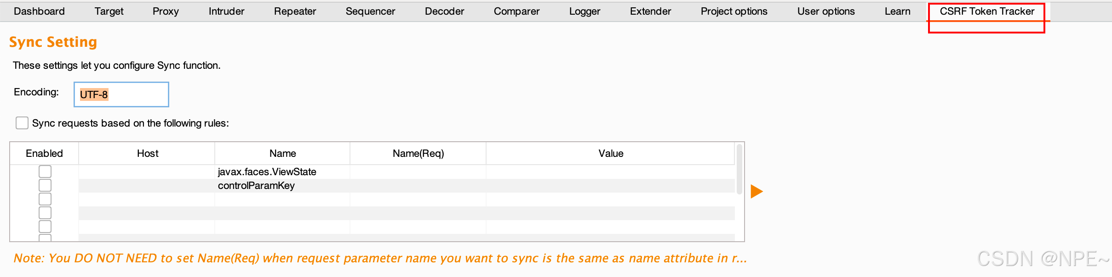Screen dimensions: 1112x277
Task: Click the Value column header
Action: [611, 153]
